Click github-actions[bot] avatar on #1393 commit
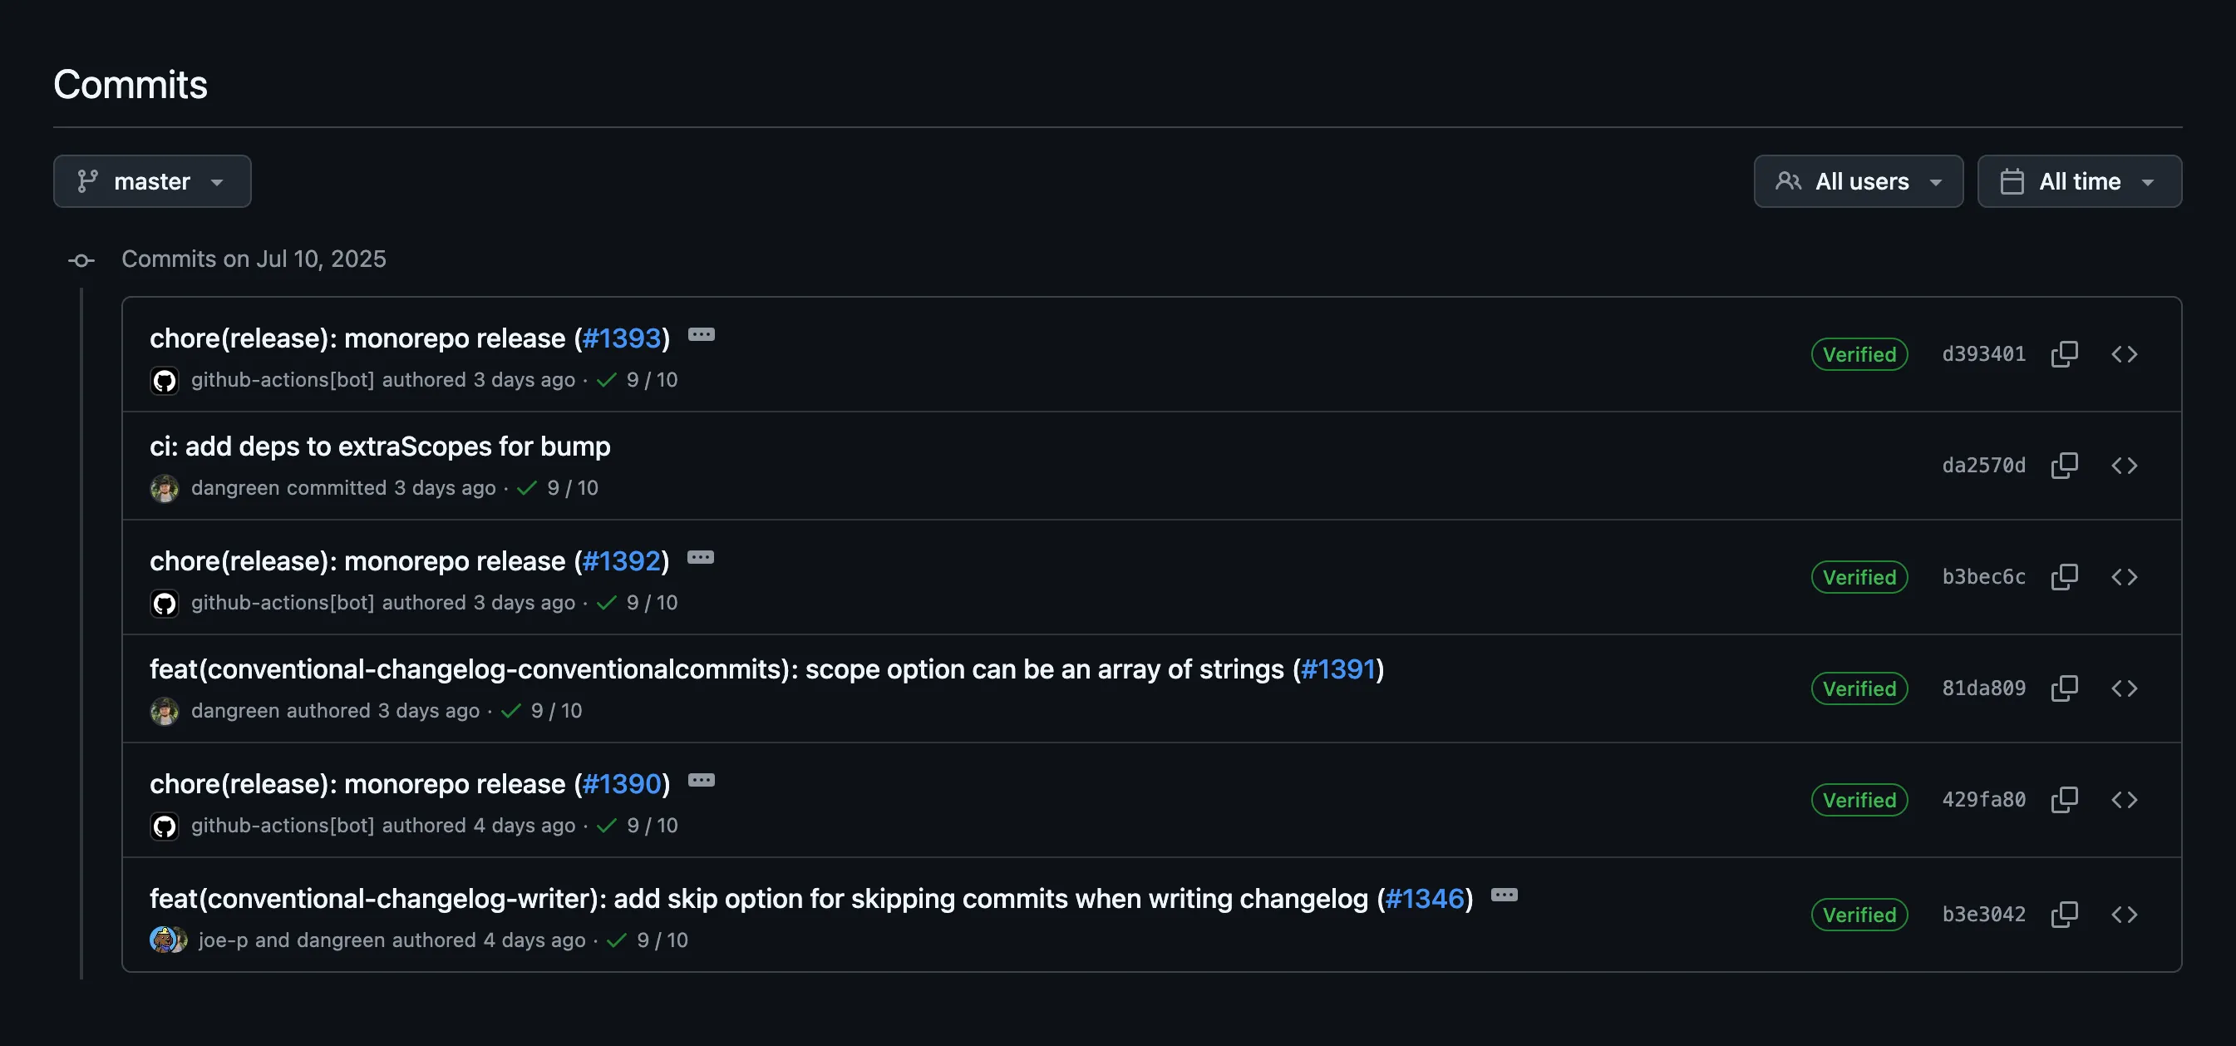Viewport: 2236px width, 1046px height. 164,380
